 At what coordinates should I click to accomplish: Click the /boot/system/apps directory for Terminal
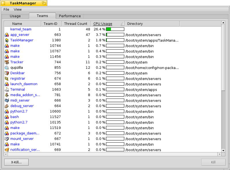click(141, 90)
